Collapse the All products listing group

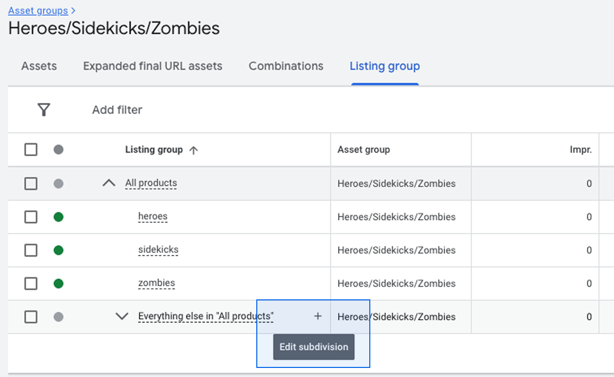(x=109, y=183)
